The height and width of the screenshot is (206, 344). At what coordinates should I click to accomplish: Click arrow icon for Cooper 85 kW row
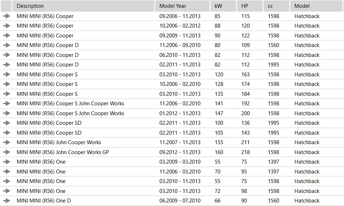7,16
